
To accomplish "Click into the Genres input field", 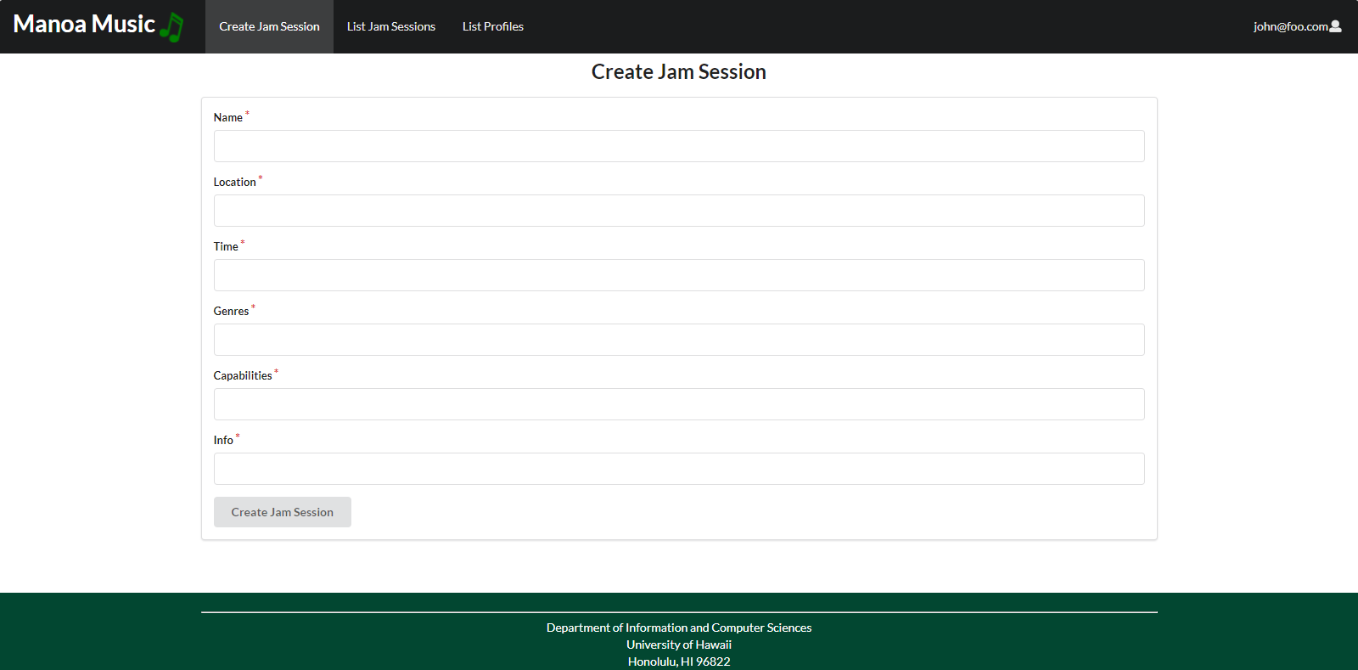I will pos(679,340).
